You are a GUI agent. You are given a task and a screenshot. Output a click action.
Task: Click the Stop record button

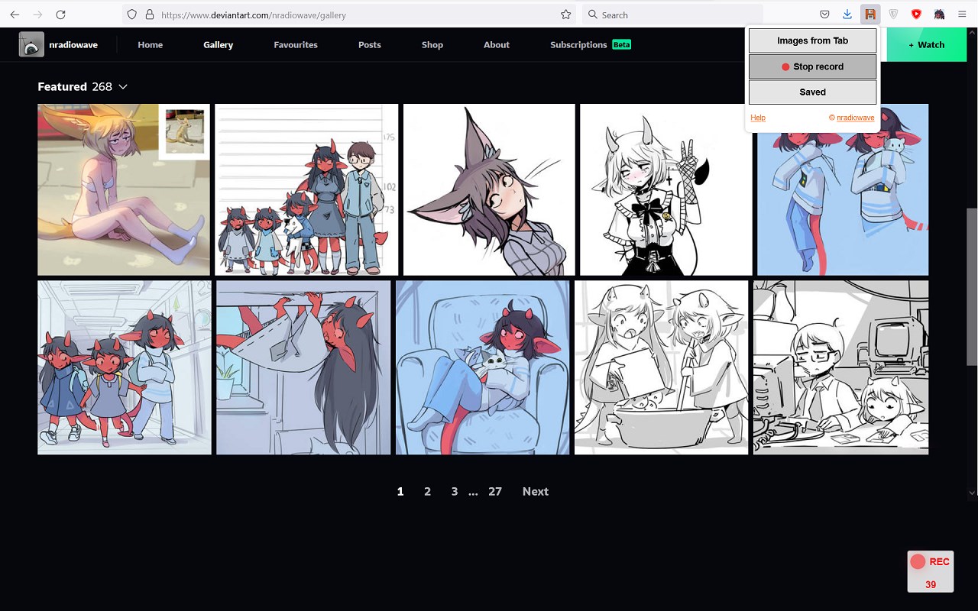812,66
